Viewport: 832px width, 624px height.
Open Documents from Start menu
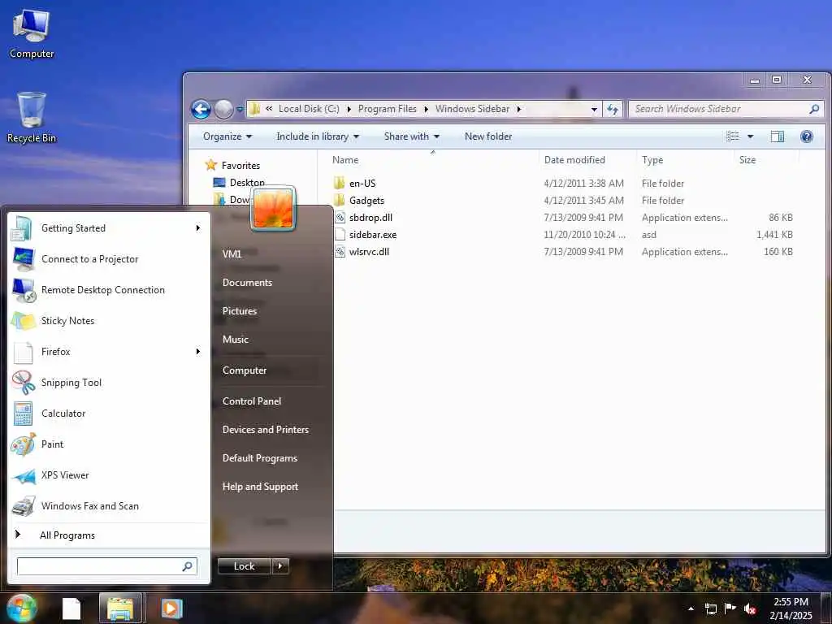point(247,283)
